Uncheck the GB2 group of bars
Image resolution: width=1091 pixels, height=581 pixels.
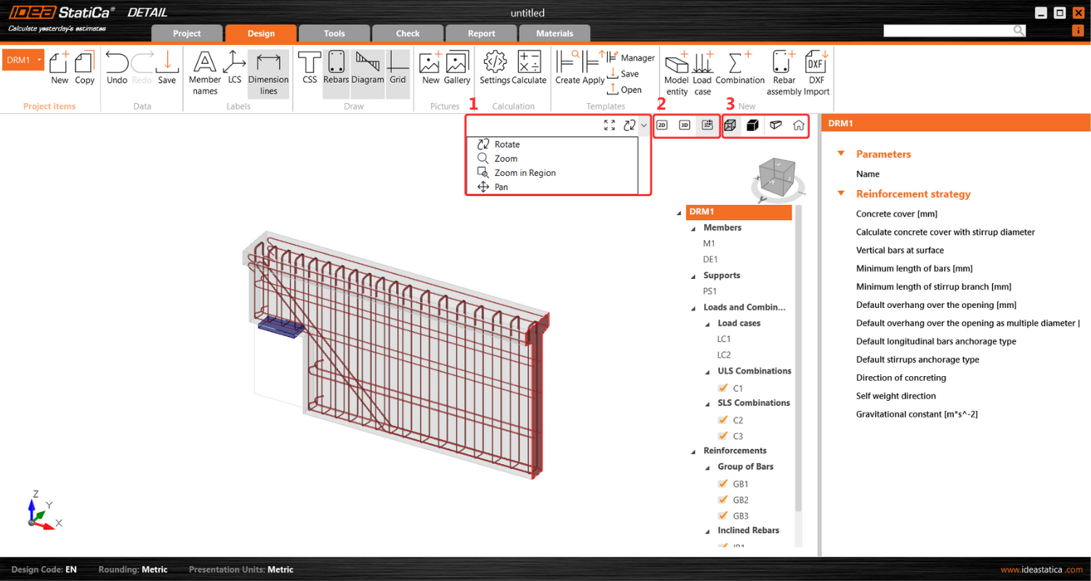pyautogui.click(x=723, y=500)
